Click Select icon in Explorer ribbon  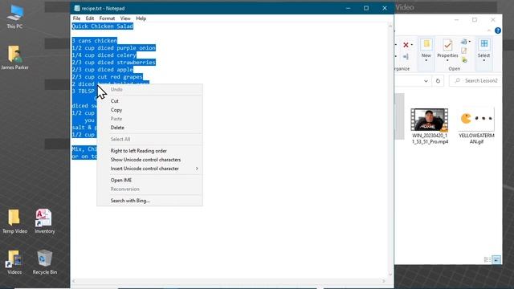click(483, 49)
